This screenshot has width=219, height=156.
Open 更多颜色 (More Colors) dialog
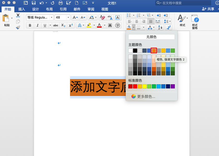[x=146, y=96]
